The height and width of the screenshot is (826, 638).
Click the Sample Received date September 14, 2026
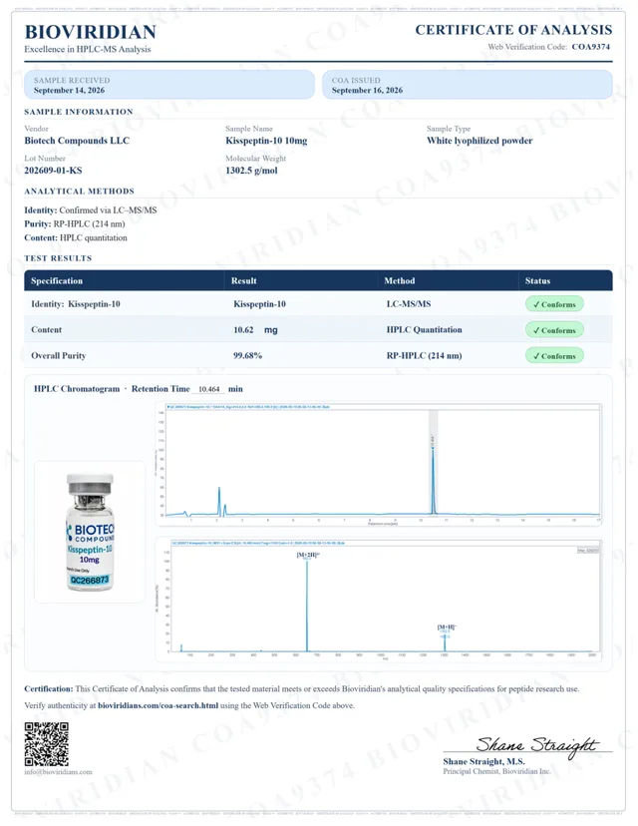[69, 90]
